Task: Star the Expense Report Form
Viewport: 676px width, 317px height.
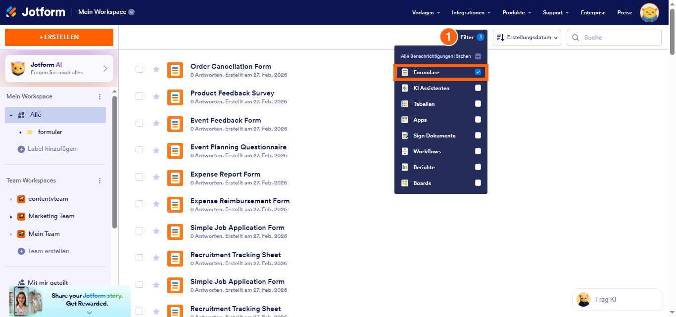Action: click(x=156, y=177)
